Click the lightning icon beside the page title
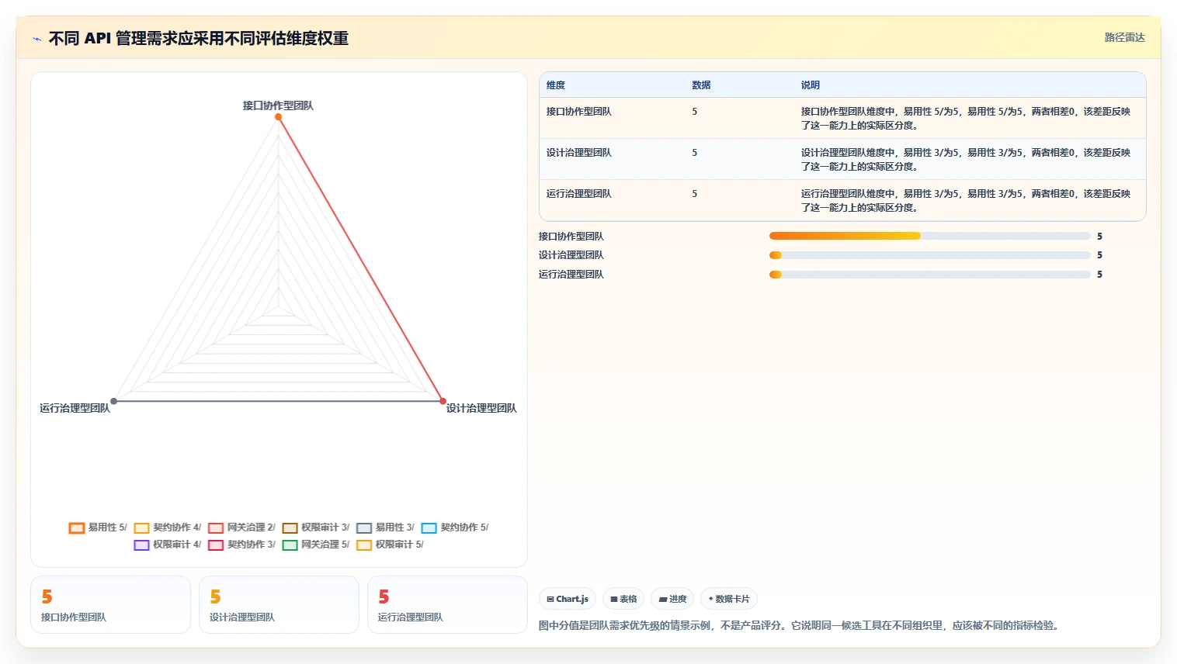This screenshot has height=664, width=1177. click(x=36, y=39)
